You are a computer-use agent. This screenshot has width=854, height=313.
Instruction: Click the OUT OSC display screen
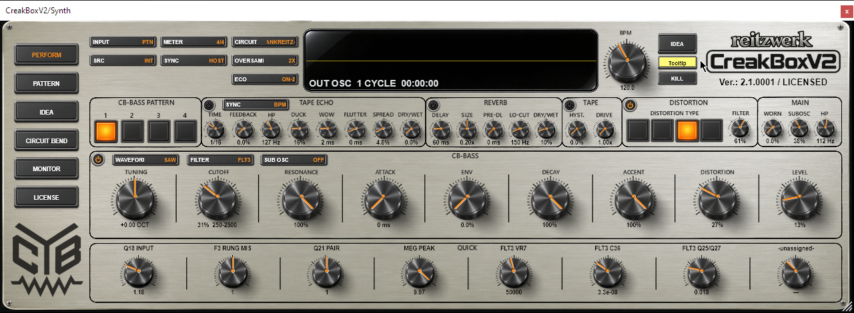point(450,60)
